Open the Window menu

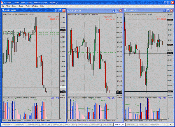(x=35, y=6)
